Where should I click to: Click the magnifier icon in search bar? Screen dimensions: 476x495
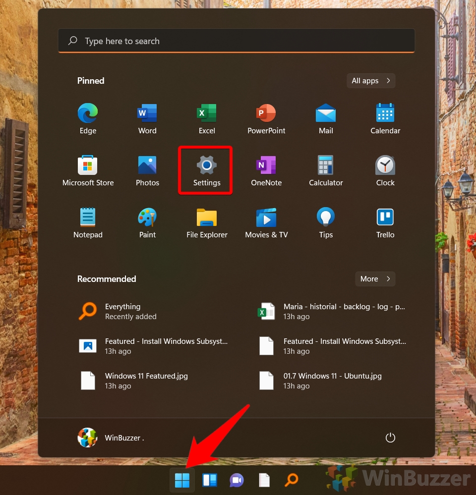tap(73, 41)
